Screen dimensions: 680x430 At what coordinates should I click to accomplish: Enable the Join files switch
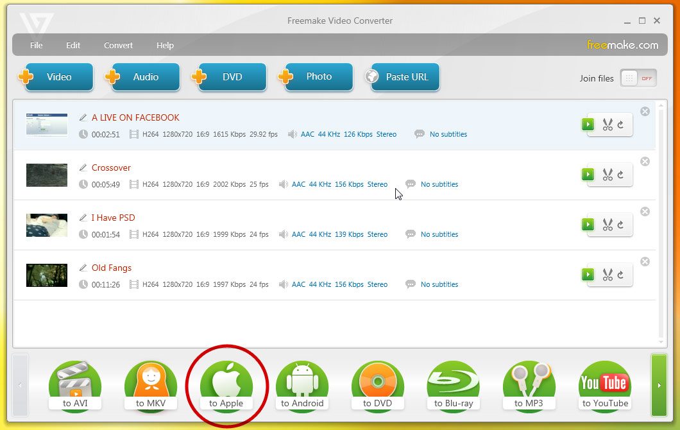pyautogui.click(x=639, y=78)
